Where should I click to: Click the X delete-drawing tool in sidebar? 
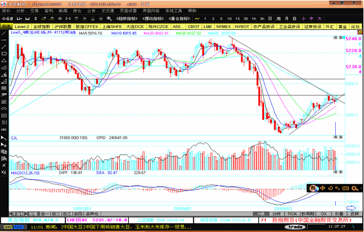4,165
